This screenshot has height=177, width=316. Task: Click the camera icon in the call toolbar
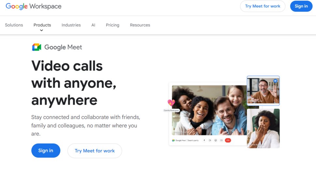point(210,140)
